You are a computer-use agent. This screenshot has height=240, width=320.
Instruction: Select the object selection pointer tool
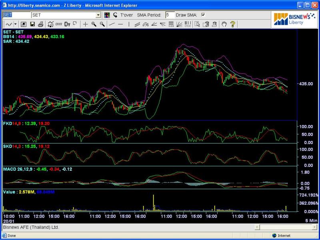pyautogui.click(x=197, y=24)
